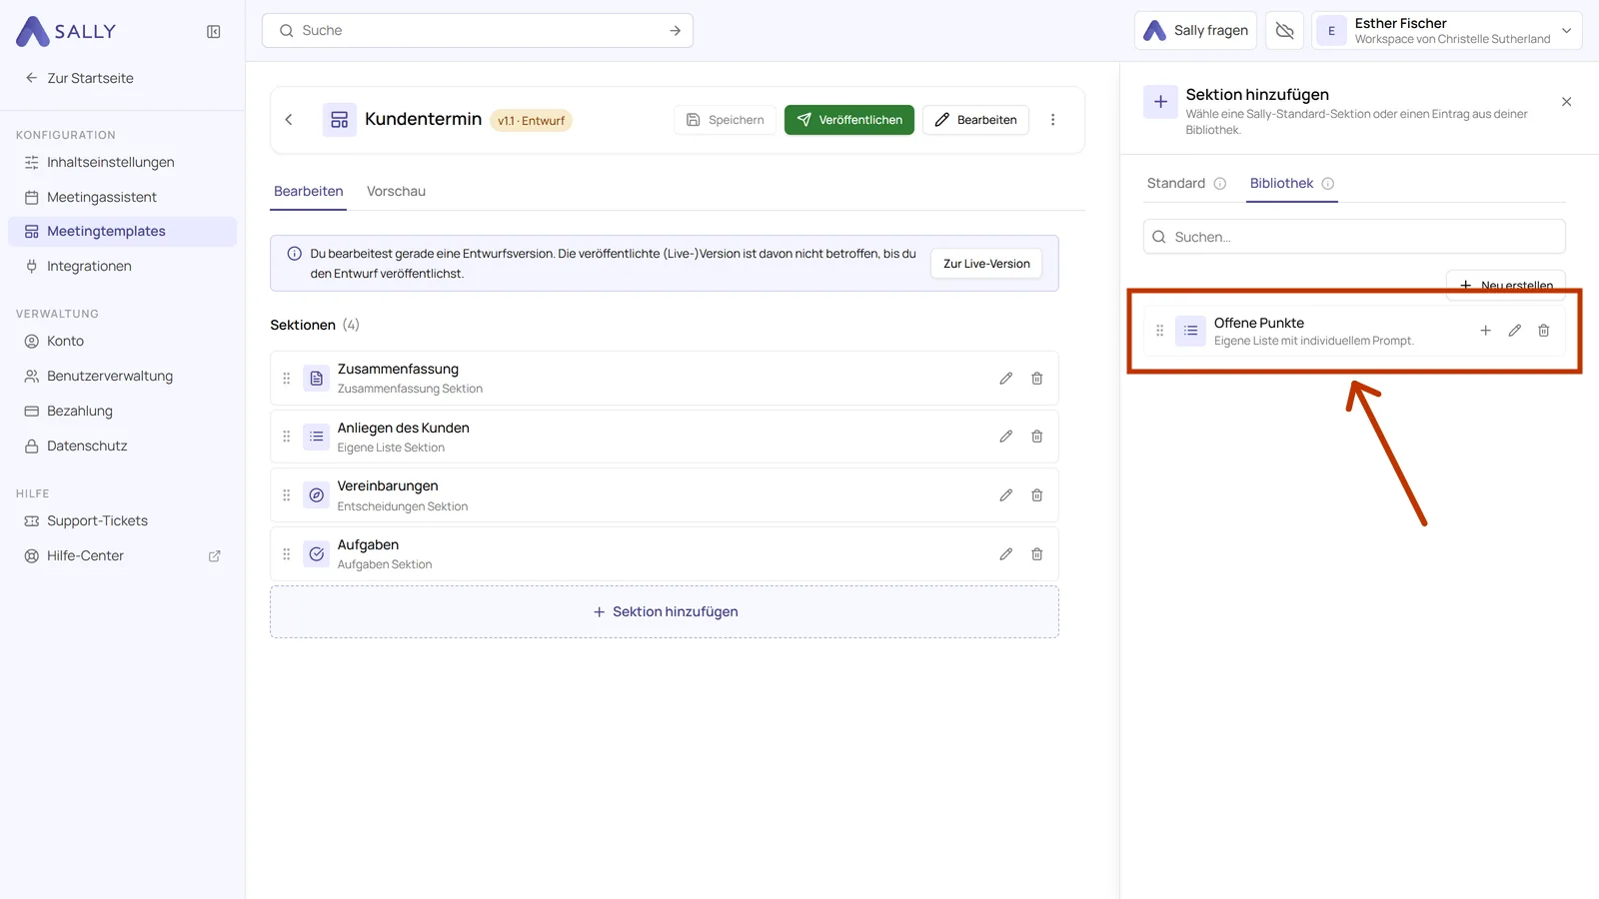Go back using the chevron beside Kundentermin
Screen dimensions: 1599x899
pyautogui.click(x=289, y=120)
